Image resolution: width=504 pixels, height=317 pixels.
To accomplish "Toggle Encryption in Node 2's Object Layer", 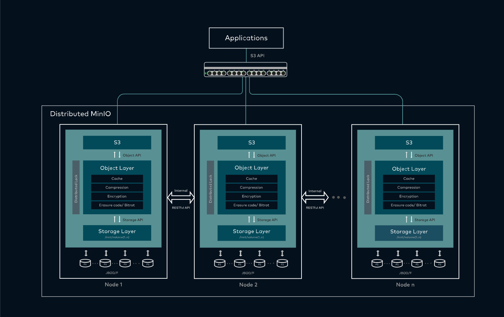I will pos(251,196).
